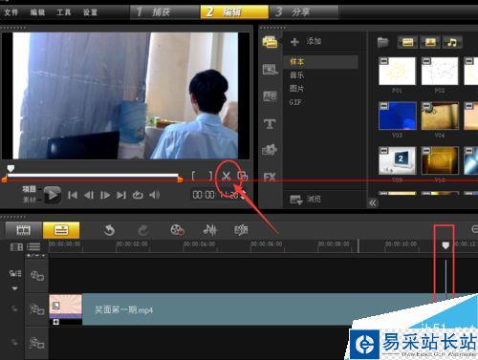
Task: Set the mark-in bracket point
Action: (193, 176)
